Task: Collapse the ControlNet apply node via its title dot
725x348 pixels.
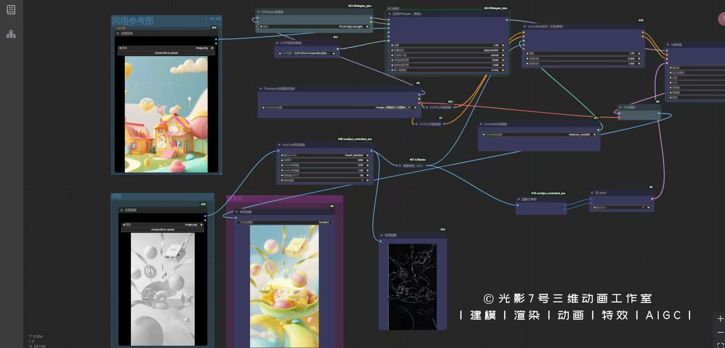Action: pyautogui.click(x=525, y=27)
